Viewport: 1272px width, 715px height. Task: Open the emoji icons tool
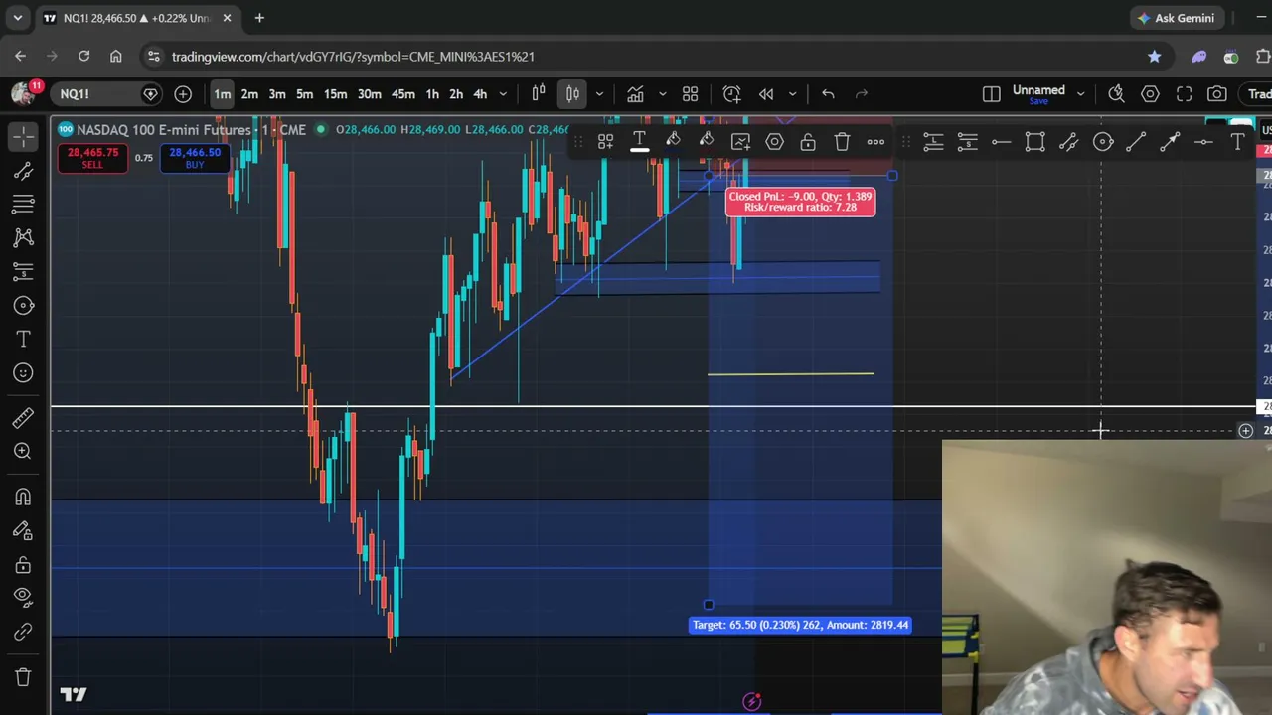(23, 373)
